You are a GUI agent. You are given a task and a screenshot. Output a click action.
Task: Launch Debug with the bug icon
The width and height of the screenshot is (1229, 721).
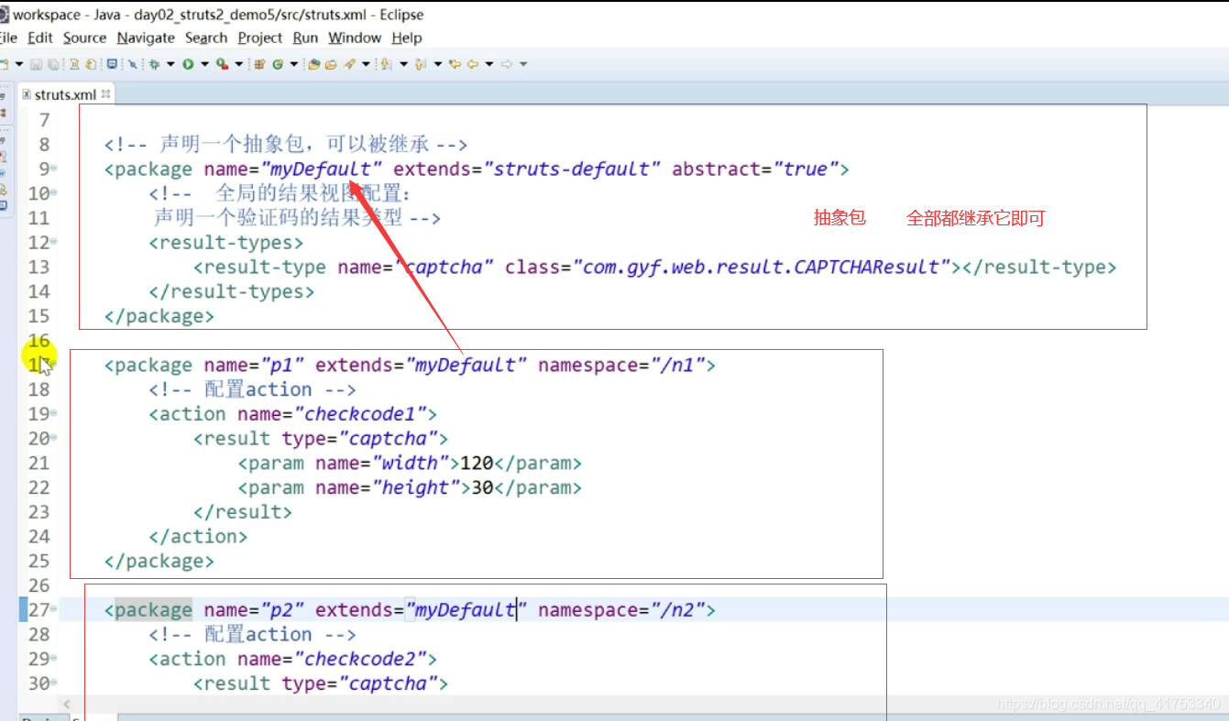point(154,64)
